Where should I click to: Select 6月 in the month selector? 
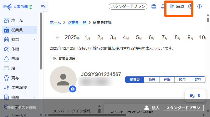[x=152, y=38]
